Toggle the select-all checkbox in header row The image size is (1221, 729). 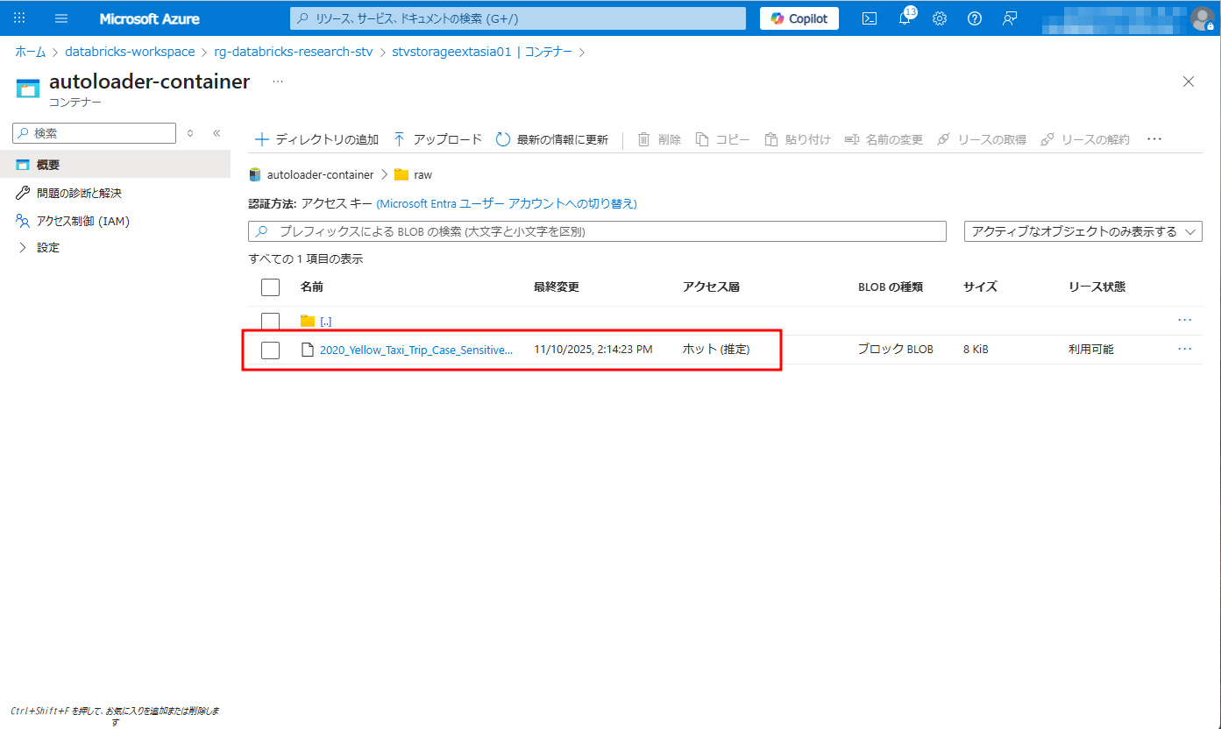[x=270, y=287]
